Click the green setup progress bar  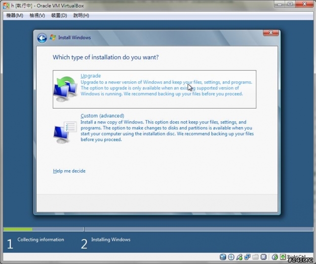coord(18,229)
